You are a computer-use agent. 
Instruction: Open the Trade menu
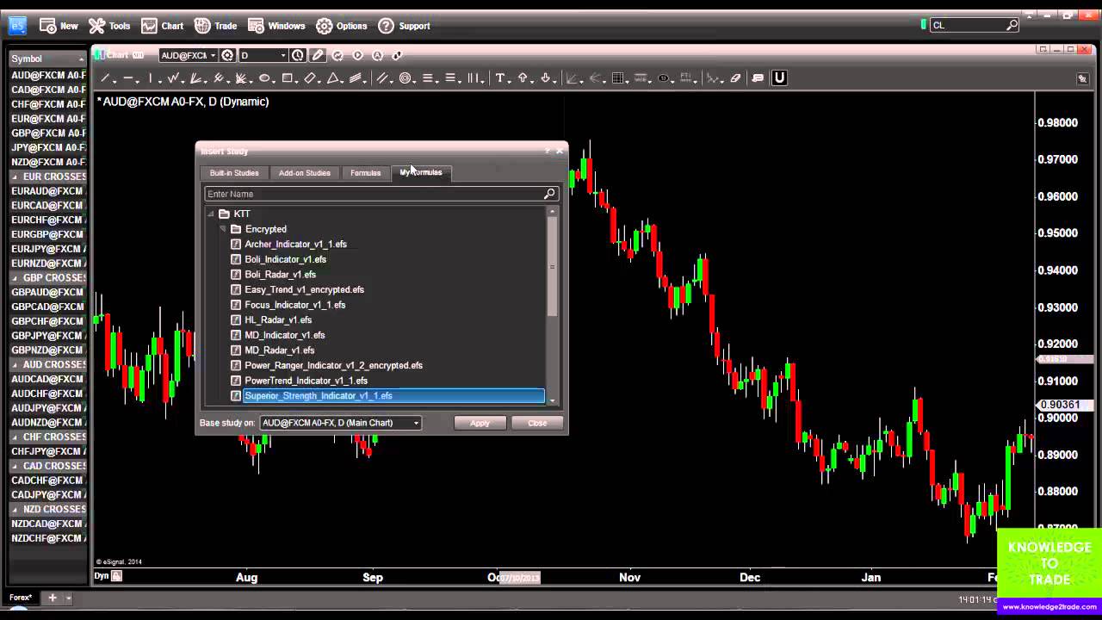pyautogui.click(x=215, y=26)
